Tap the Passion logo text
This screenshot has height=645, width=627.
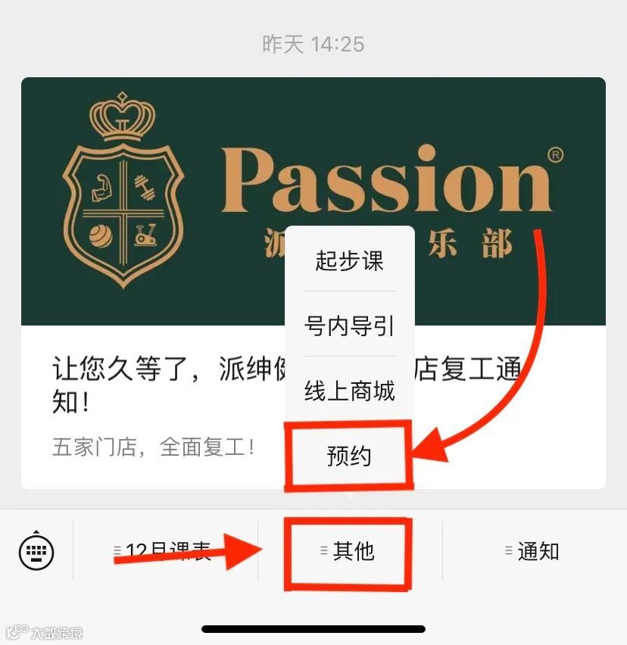[387, 179]
